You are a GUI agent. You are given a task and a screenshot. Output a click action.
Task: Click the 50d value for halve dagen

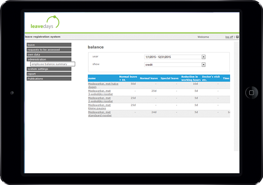[x=133, y=84]
